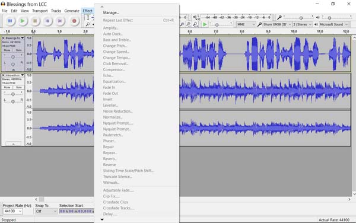Collapse the stereo music track
The width and height of the screenshot is (356, 223).
[14, 144]
